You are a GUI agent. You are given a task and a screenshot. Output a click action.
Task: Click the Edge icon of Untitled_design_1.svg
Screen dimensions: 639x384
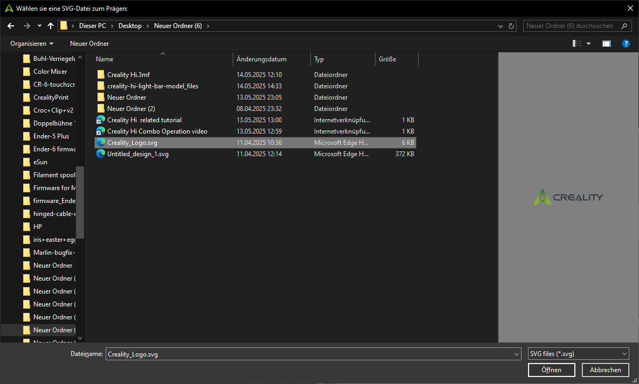[101, 154]
